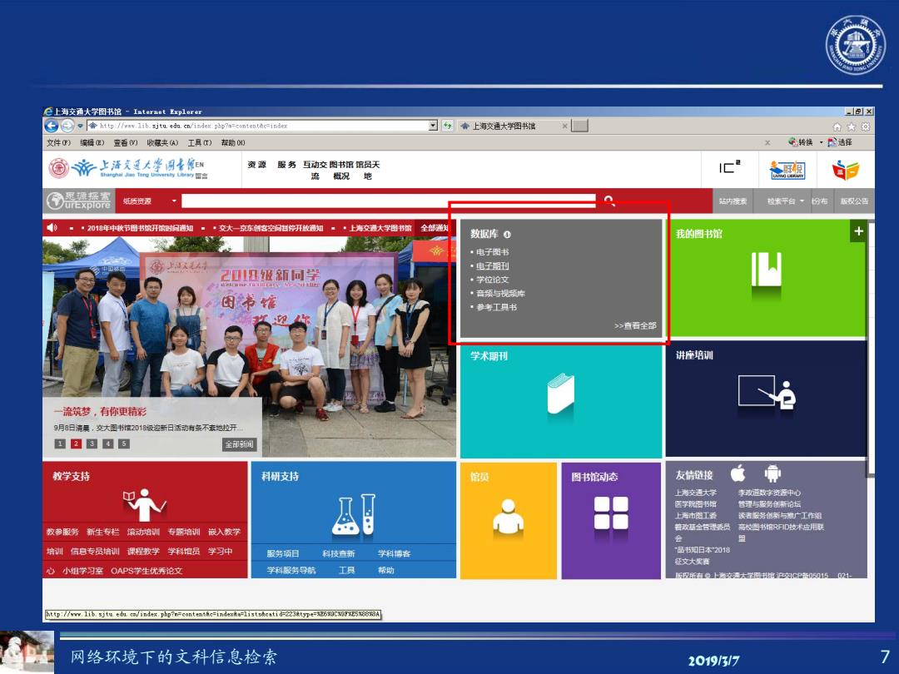Select news slide number 3

coord(92,444)
